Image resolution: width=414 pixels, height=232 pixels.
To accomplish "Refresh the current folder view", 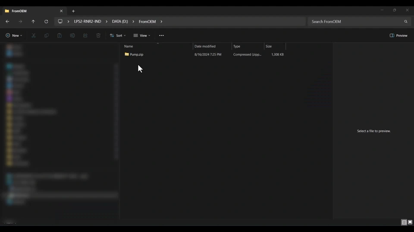I will (46, 21).
